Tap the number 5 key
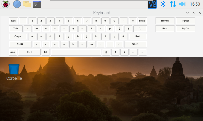The width and height of the screenshot is (203, 121). (69, 21)
